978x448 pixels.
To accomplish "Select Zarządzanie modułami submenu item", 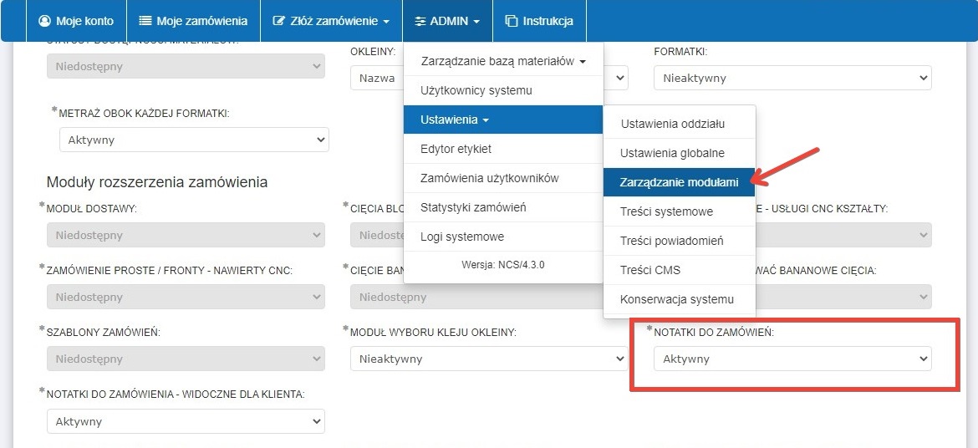I will click(679, 182).
